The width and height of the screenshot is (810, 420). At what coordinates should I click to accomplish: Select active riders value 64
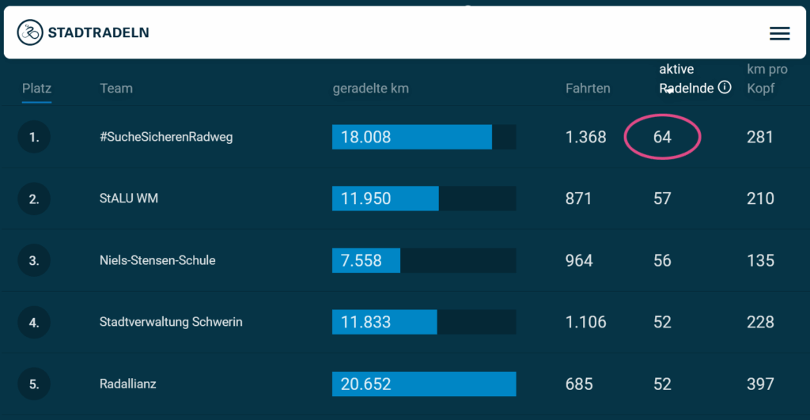tap(662, 137)
